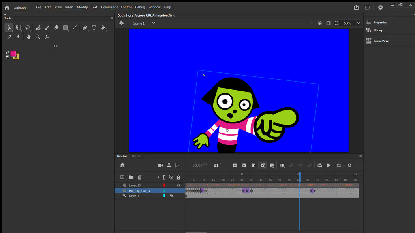Show the hidden Layer_1 layer
Screen dimensions: 415x233
point(171,195)
